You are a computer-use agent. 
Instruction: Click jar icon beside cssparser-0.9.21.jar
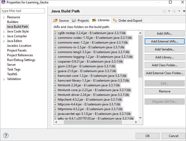tap(55, 61)
